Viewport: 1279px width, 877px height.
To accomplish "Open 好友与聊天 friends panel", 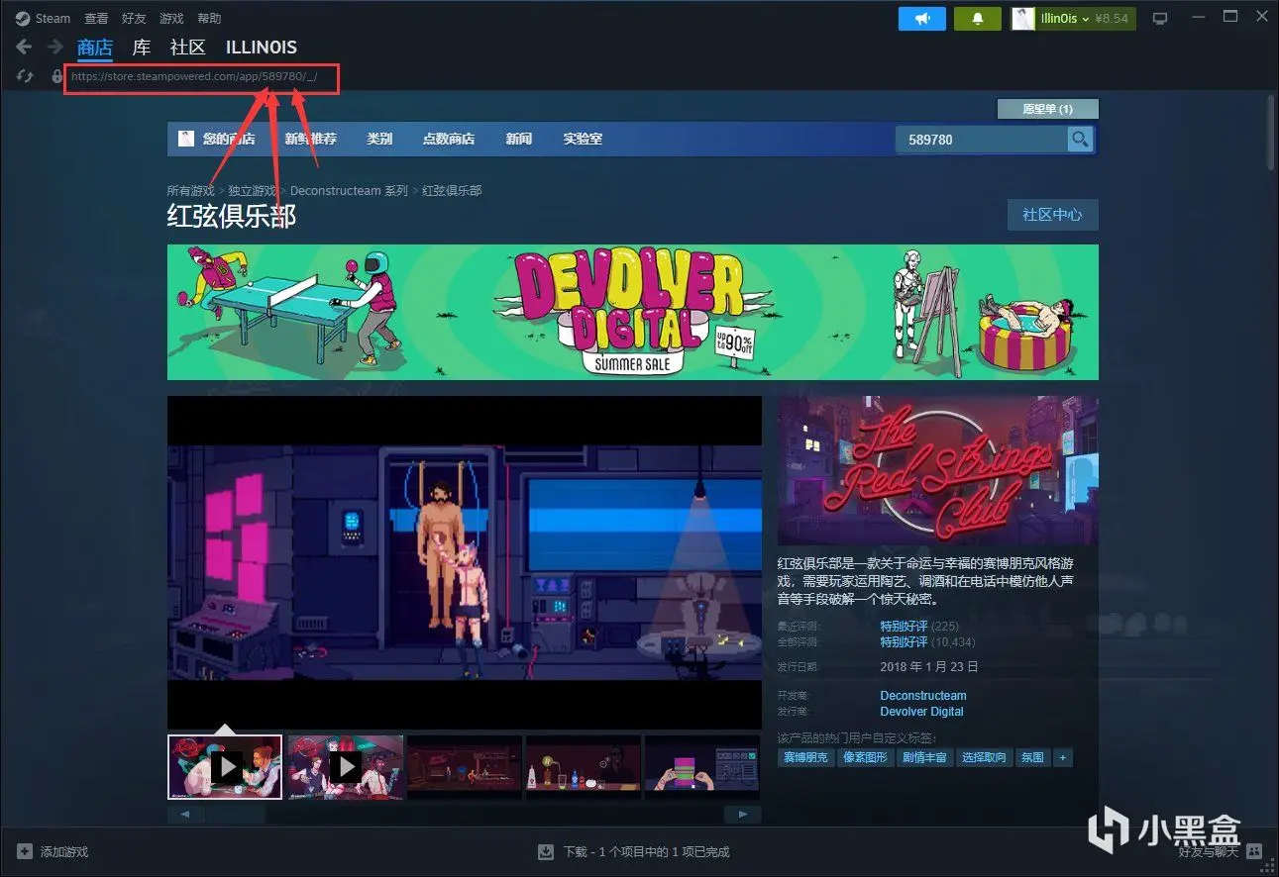I will click(1219, 851).
